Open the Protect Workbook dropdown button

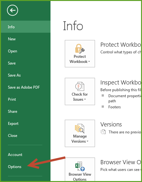pyautogui.click(x=80, y=54)
